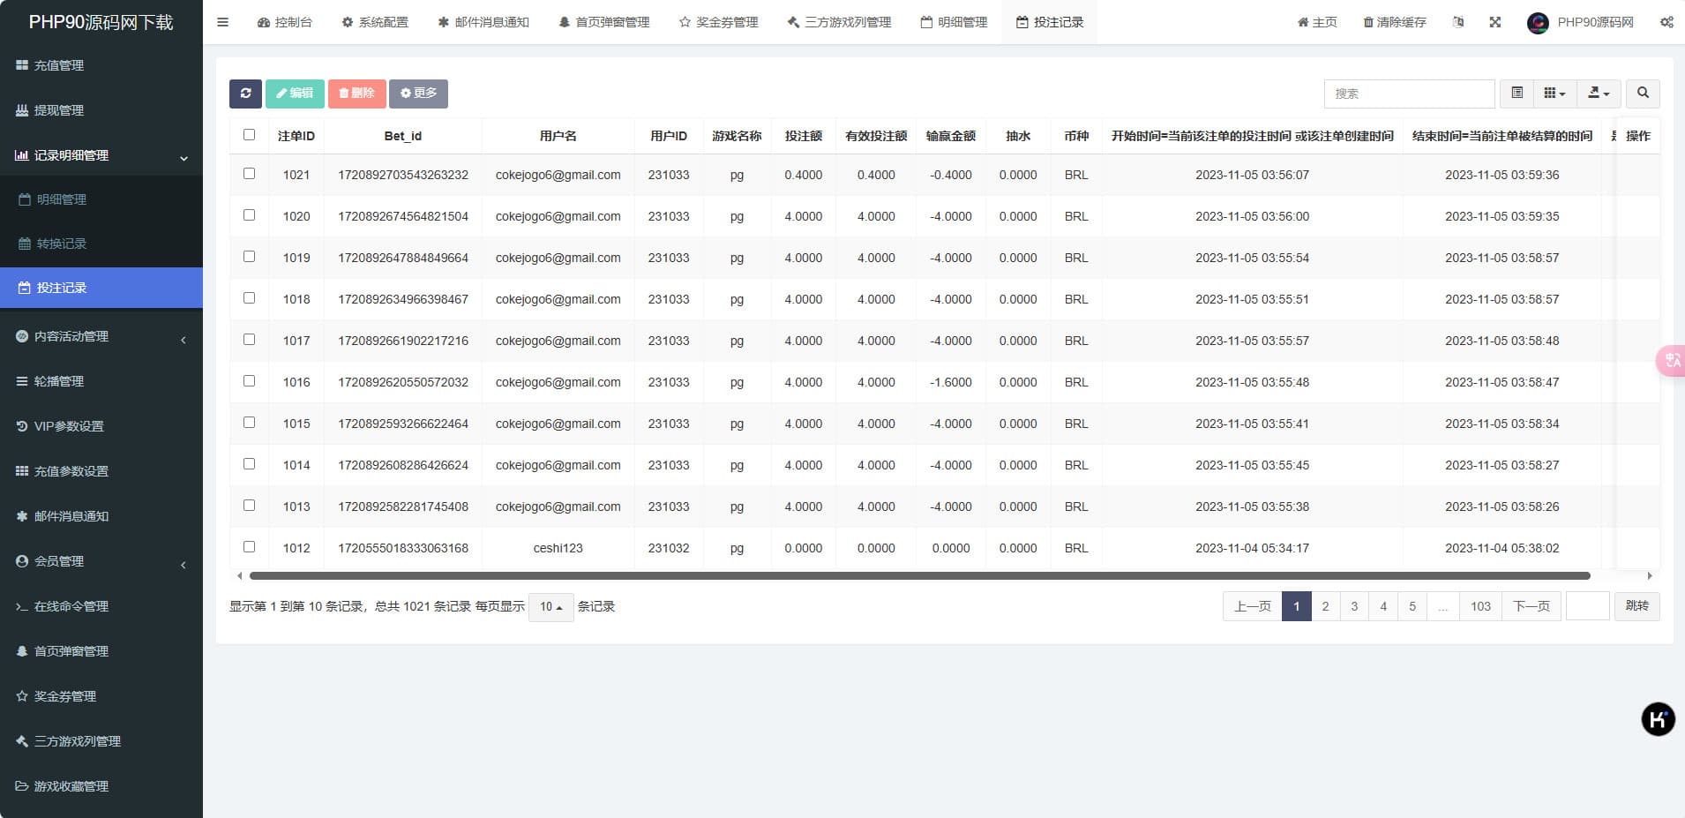Open the 三方游戏列管理 tab in top navigation
The height and width of the screenshot is (818, 1685).
tap(839, 22)
